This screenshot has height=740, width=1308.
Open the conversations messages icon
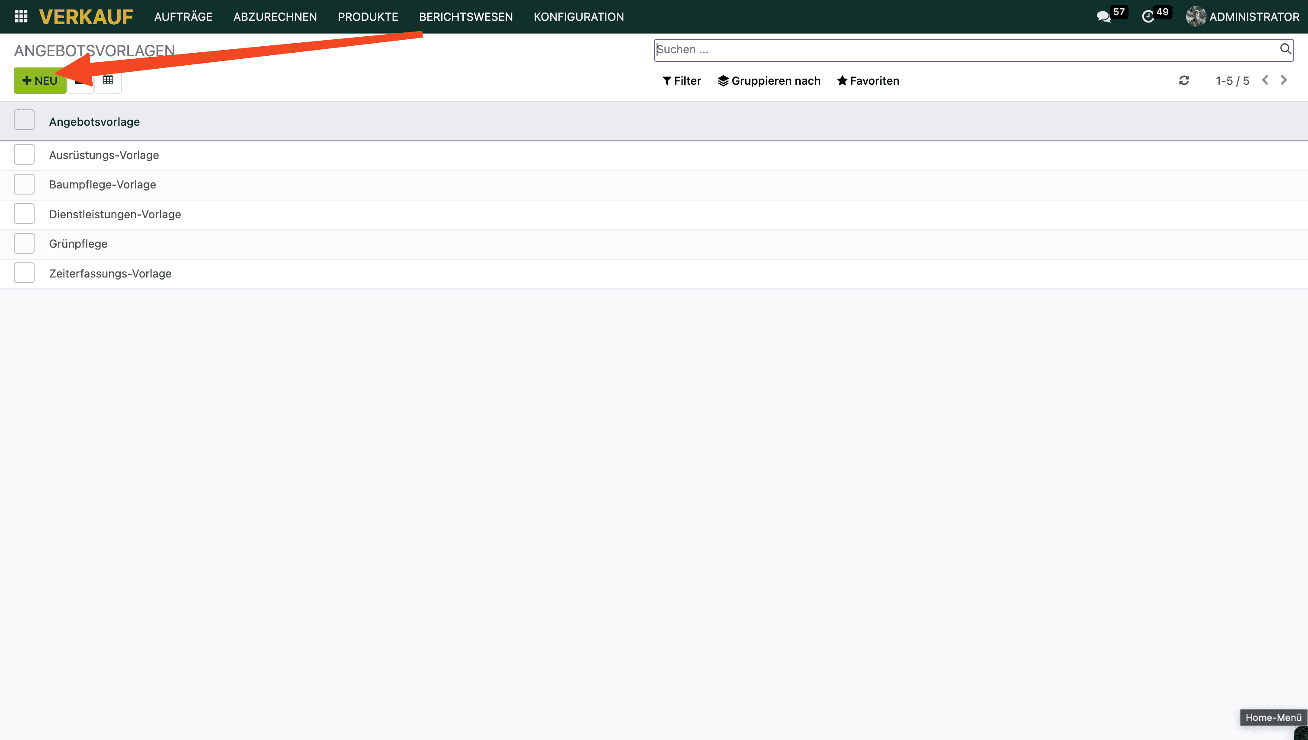pos(1103,17)
